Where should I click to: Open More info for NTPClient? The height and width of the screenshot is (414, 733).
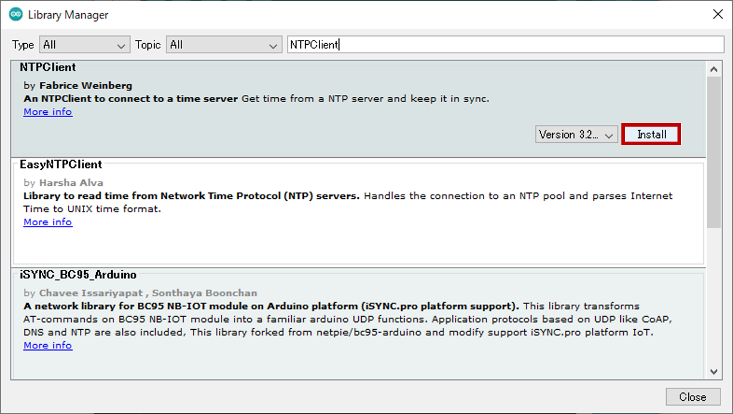point(47,112)
